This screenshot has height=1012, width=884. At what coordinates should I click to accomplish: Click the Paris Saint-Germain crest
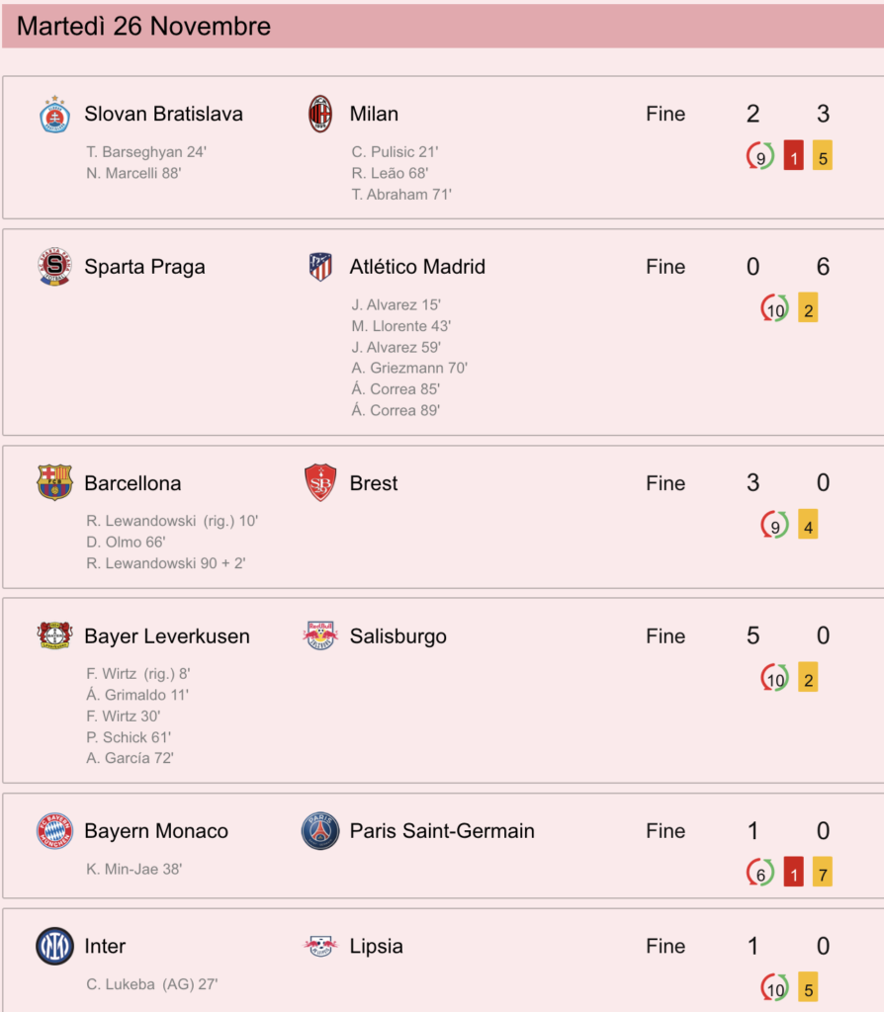pyautogui.click(x=320, y=830)
